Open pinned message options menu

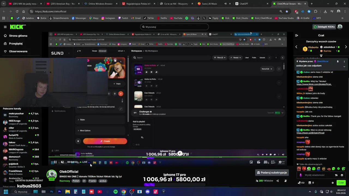click(x=344, y=62)
